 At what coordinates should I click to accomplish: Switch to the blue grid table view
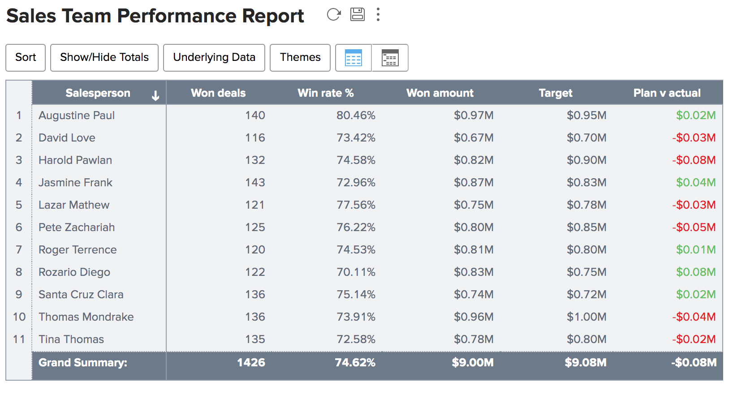click(x=354, y=58)
